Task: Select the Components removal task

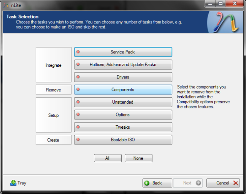Action: pyautogui.click(x=123, y=90)
